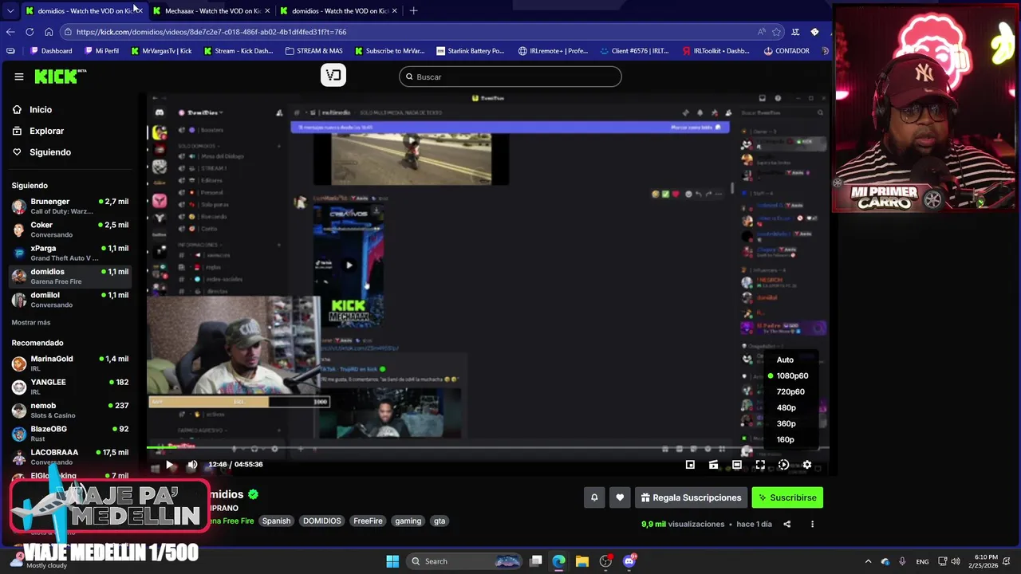Screen dimensions: 1021x574
Task: Go to Inicio in sidebar
Action: pyautogui.click(x=41, y=109)
